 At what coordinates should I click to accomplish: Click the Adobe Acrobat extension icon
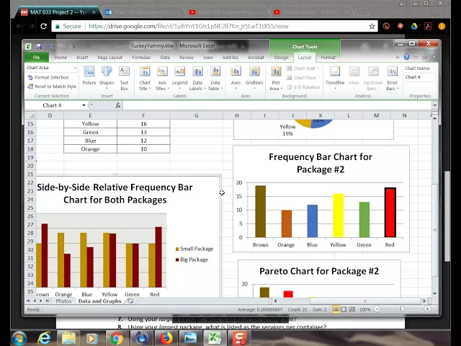(x=428, y=26)
